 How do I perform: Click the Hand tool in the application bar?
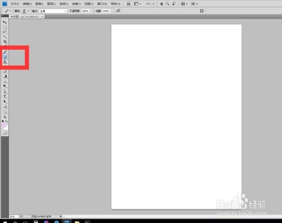coord(161,3)
